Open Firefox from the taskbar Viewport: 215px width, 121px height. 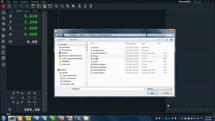point(62,118)
